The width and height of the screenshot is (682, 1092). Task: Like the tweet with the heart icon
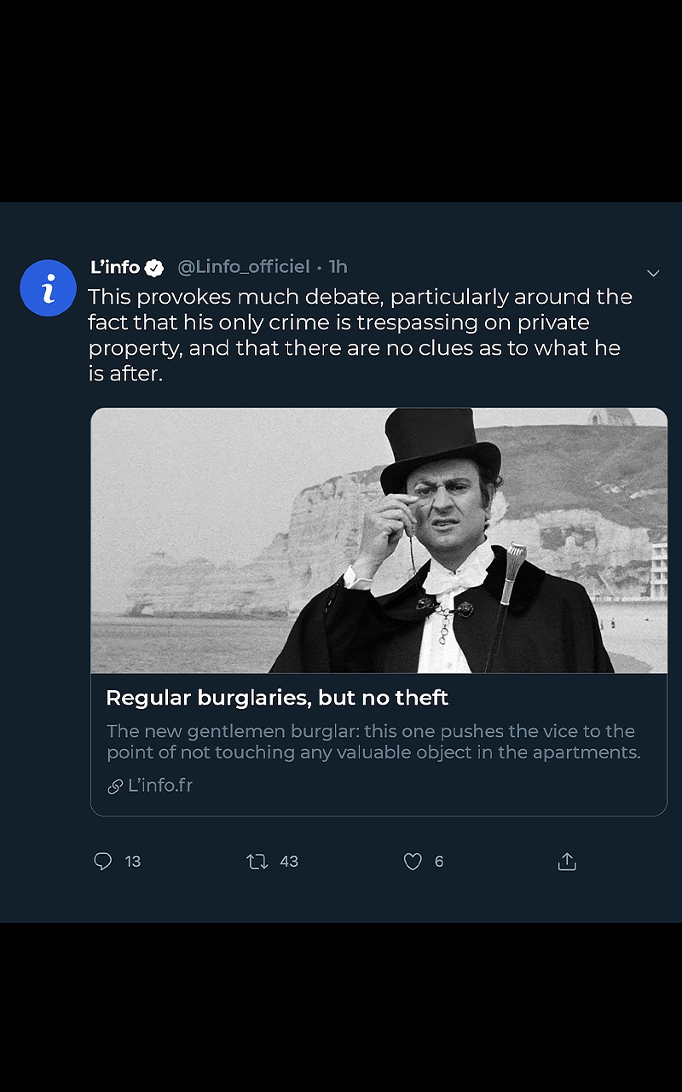coord(413,862)
